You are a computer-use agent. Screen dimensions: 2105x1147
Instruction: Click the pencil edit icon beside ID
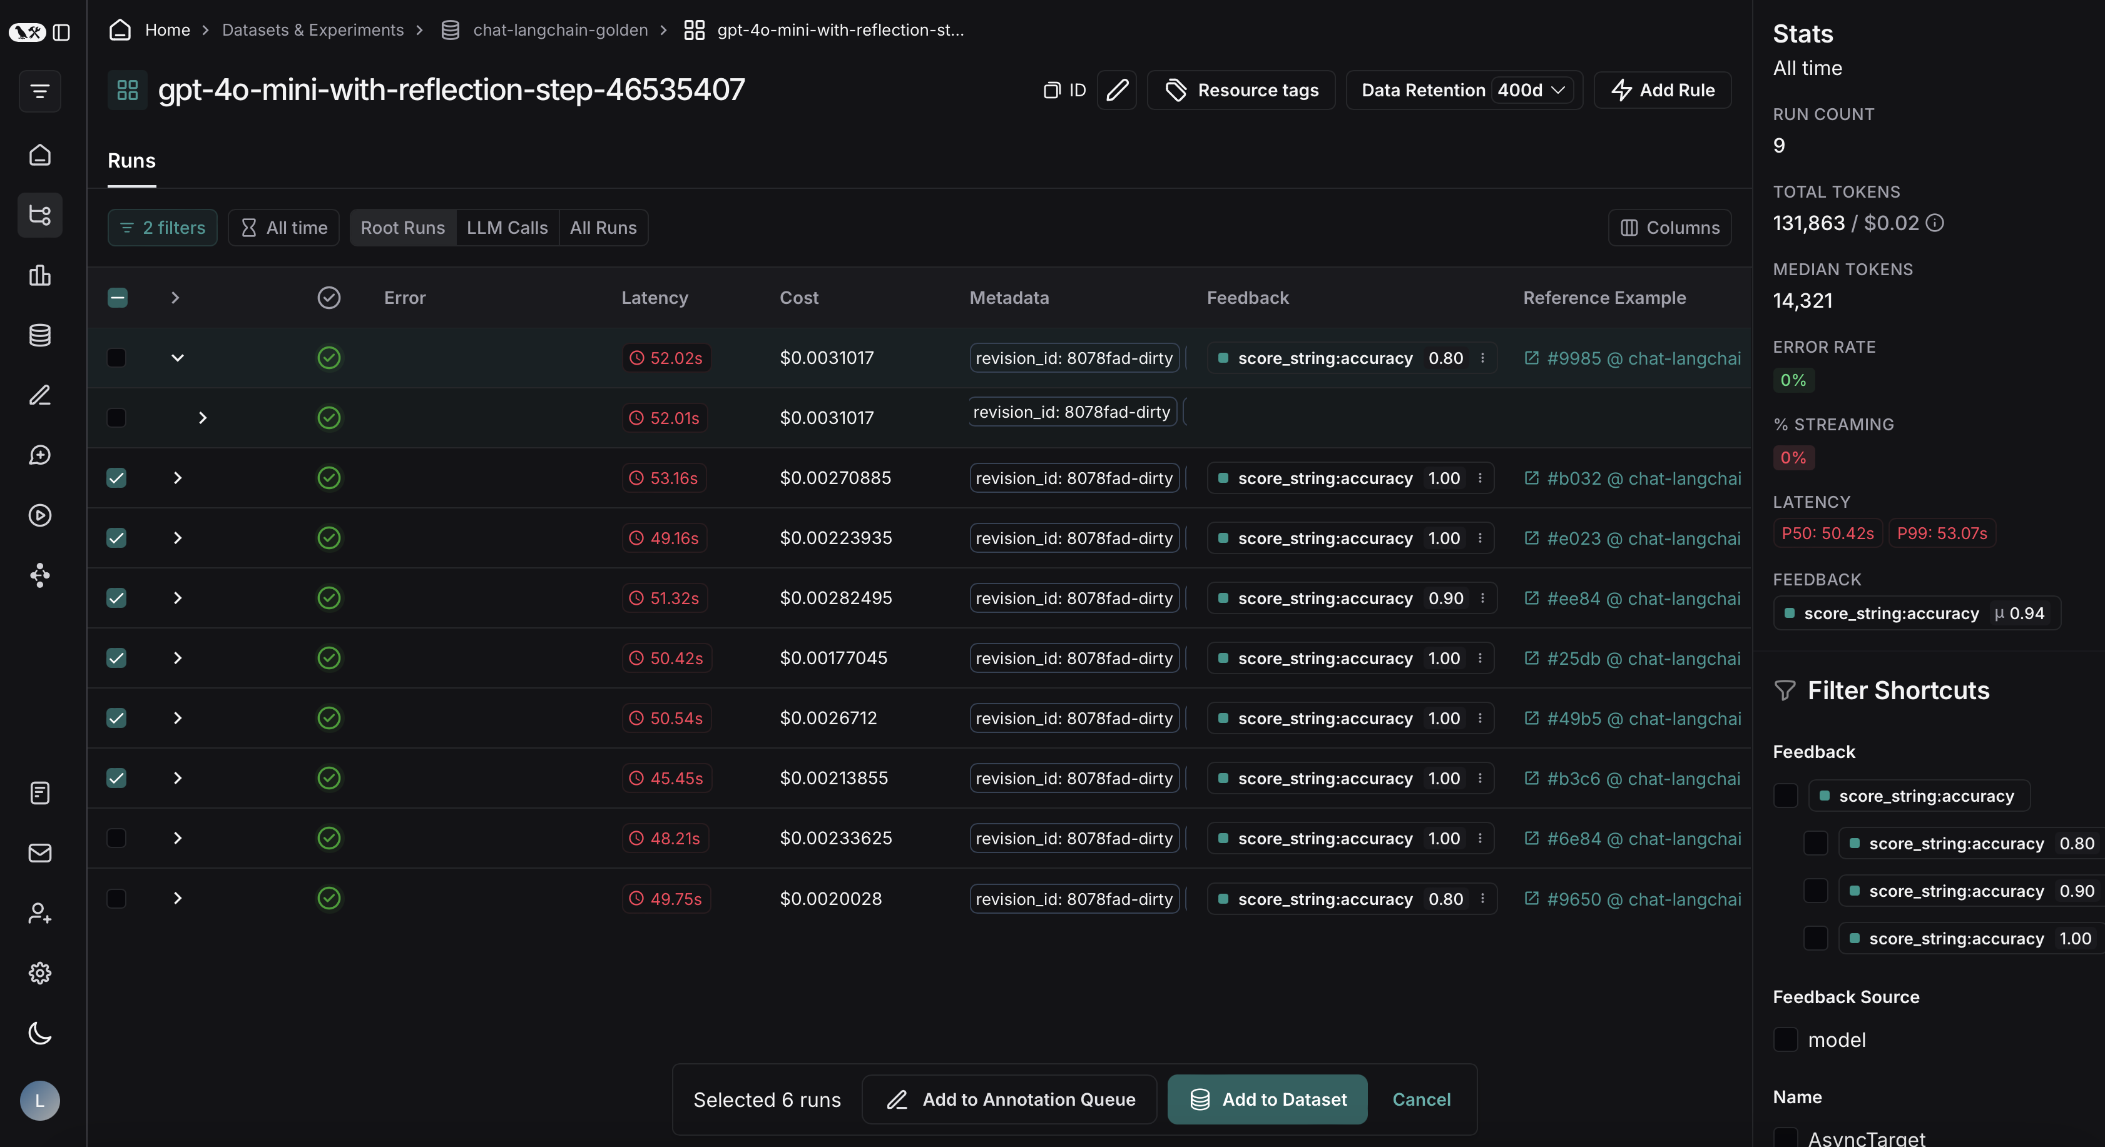(x=1116, y=90)
